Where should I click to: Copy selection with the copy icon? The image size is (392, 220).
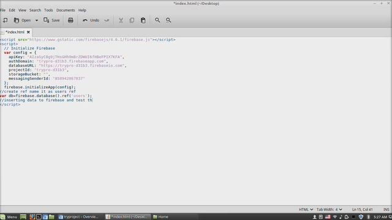click(x=132, y=20)
